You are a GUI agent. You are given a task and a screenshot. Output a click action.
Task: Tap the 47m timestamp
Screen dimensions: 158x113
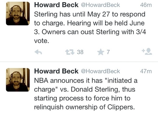click(146, 71)
